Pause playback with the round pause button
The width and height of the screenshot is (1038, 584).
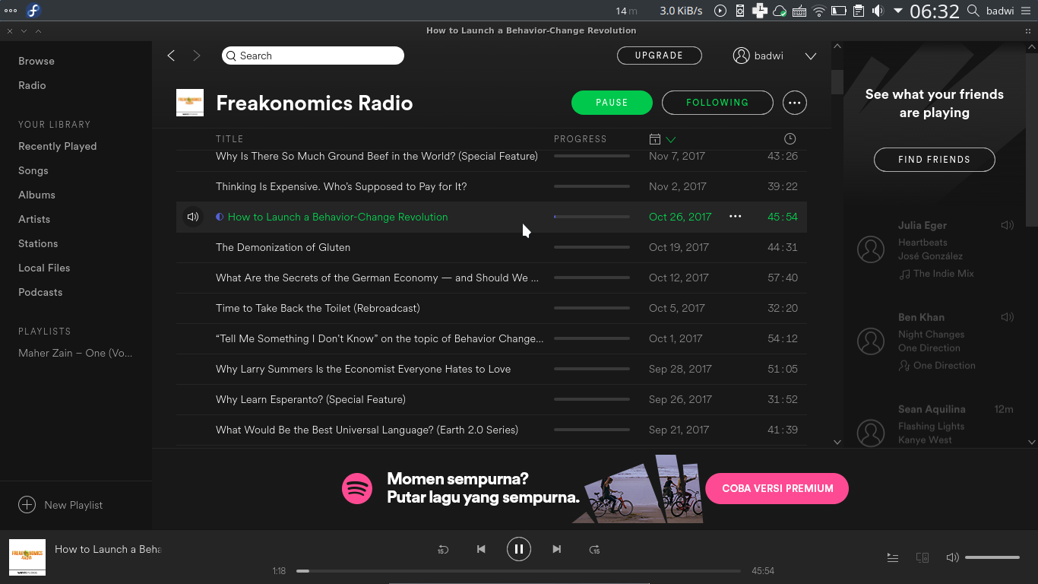(519, 549)
